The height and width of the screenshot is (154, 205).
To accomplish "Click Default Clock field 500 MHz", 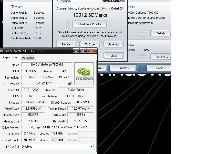I will 29,140.
